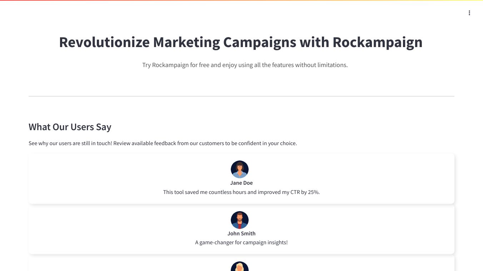
Task: Click the 'See why our users' description
Action: point(163,143)
